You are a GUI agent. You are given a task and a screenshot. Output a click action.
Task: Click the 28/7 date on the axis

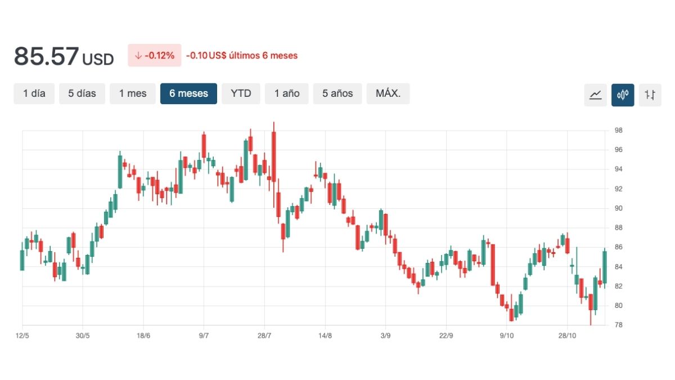pyautogui.click(x=264, y=336)
